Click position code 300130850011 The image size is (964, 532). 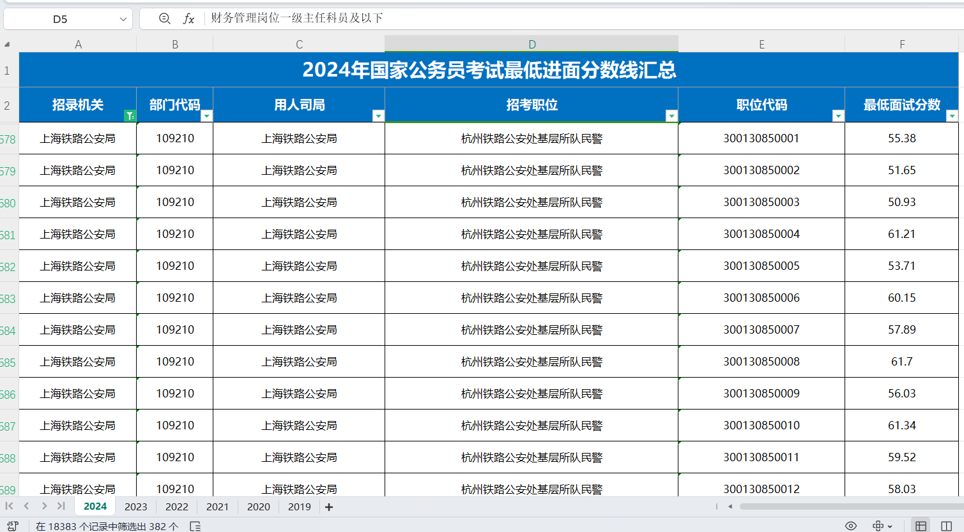pyautogui.click(x=761, y=457)
